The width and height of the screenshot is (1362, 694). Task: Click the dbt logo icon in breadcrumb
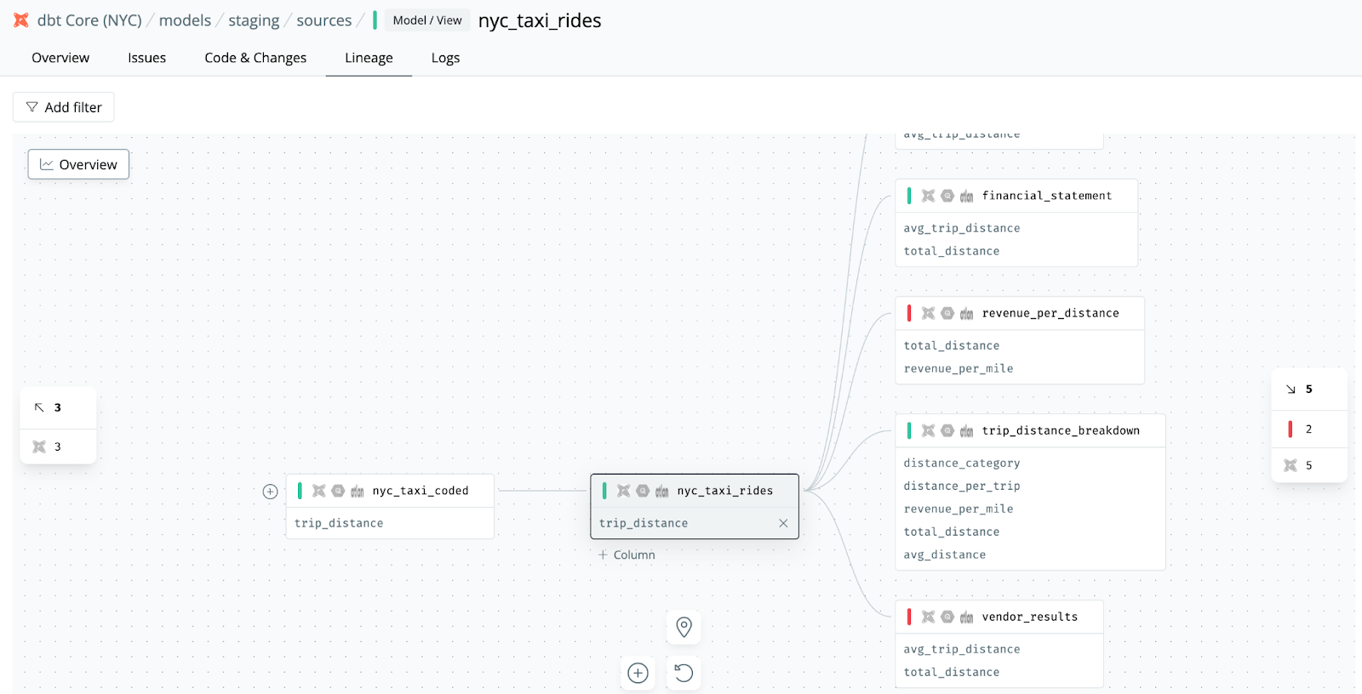[x=21, y=20]
